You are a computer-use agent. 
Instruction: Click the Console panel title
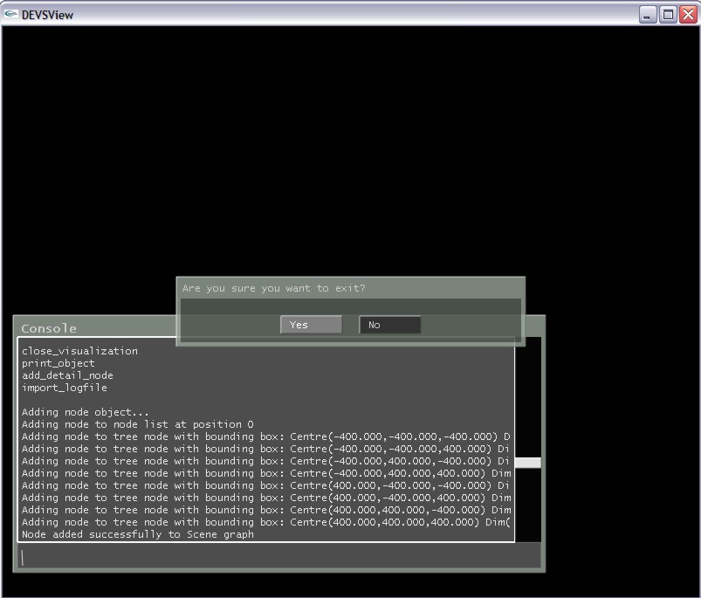(49, 328)
